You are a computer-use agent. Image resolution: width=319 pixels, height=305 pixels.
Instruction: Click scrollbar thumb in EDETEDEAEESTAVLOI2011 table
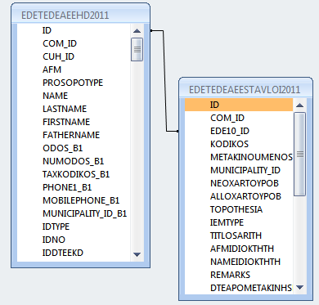coord(300,155)
